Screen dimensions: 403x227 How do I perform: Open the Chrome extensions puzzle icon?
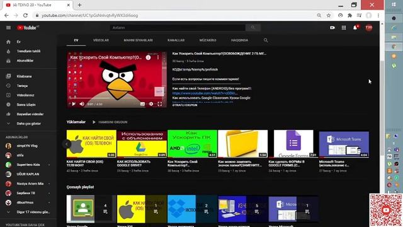click(x=349, y=15)
